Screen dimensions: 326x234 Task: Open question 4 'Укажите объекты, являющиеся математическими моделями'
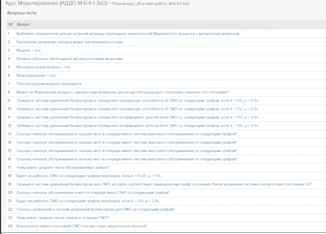pos(70,59)
